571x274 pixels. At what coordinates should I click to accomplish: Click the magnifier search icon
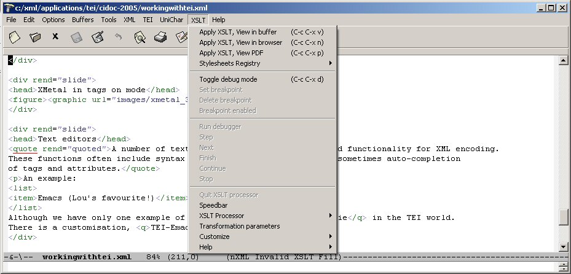click(140, 37)
